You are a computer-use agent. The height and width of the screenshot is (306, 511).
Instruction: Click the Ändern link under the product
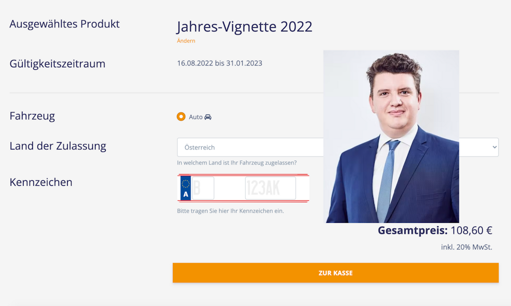[186, 41]
